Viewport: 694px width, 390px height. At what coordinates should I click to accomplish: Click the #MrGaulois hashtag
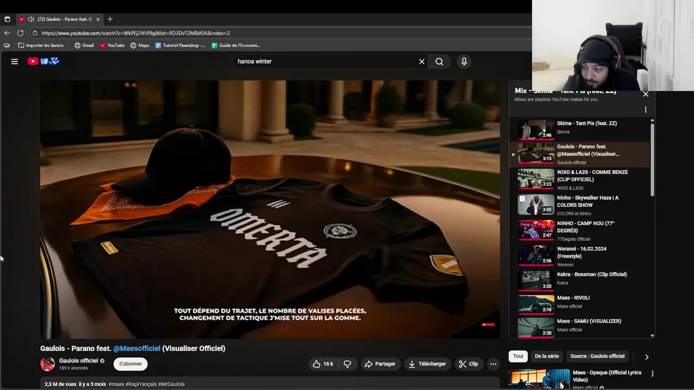tap(171, 384)
